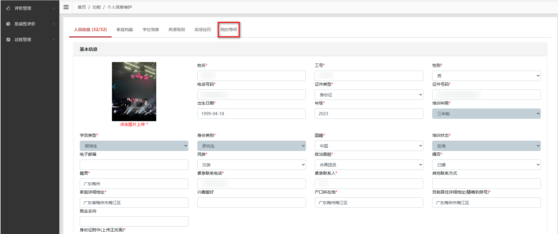Screen dimensions: 558x234
Task: Click the edit icon beside 过程管理
Action: [8, 40]
